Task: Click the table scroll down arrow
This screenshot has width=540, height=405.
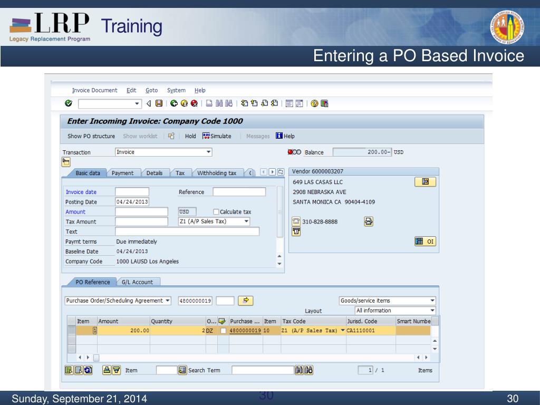Action: coord(435,349)
